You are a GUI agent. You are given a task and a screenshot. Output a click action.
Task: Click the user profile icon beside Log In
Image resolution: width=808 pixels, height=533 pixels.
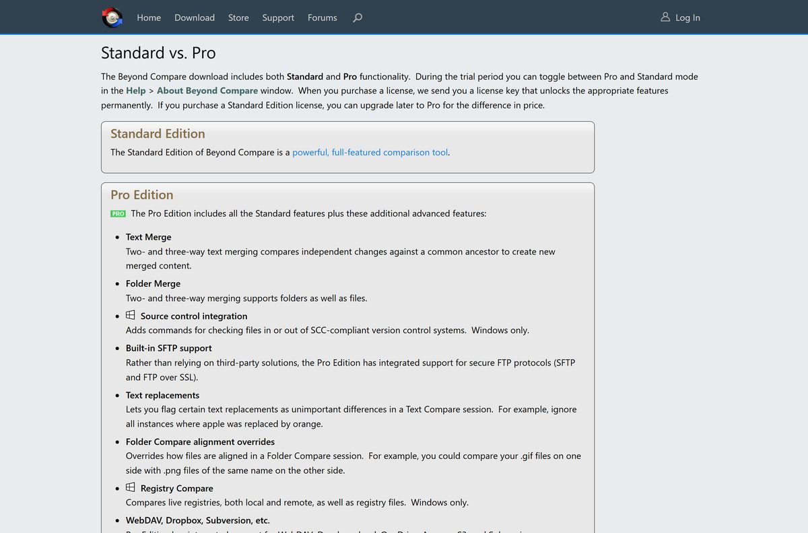[665, 17]
